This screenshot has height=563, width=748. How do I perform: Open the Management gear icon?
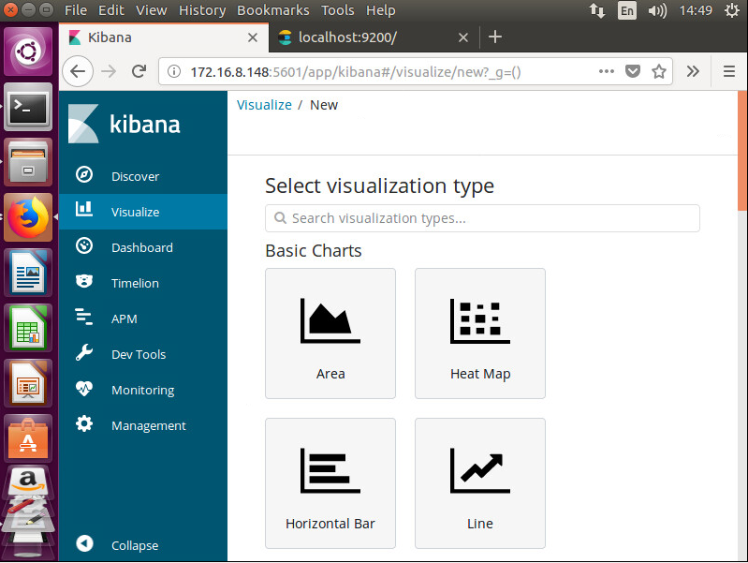click(x=84, y=425)
